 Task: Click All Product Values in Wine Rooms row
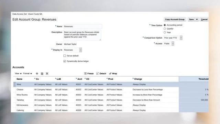coord(114,95)
